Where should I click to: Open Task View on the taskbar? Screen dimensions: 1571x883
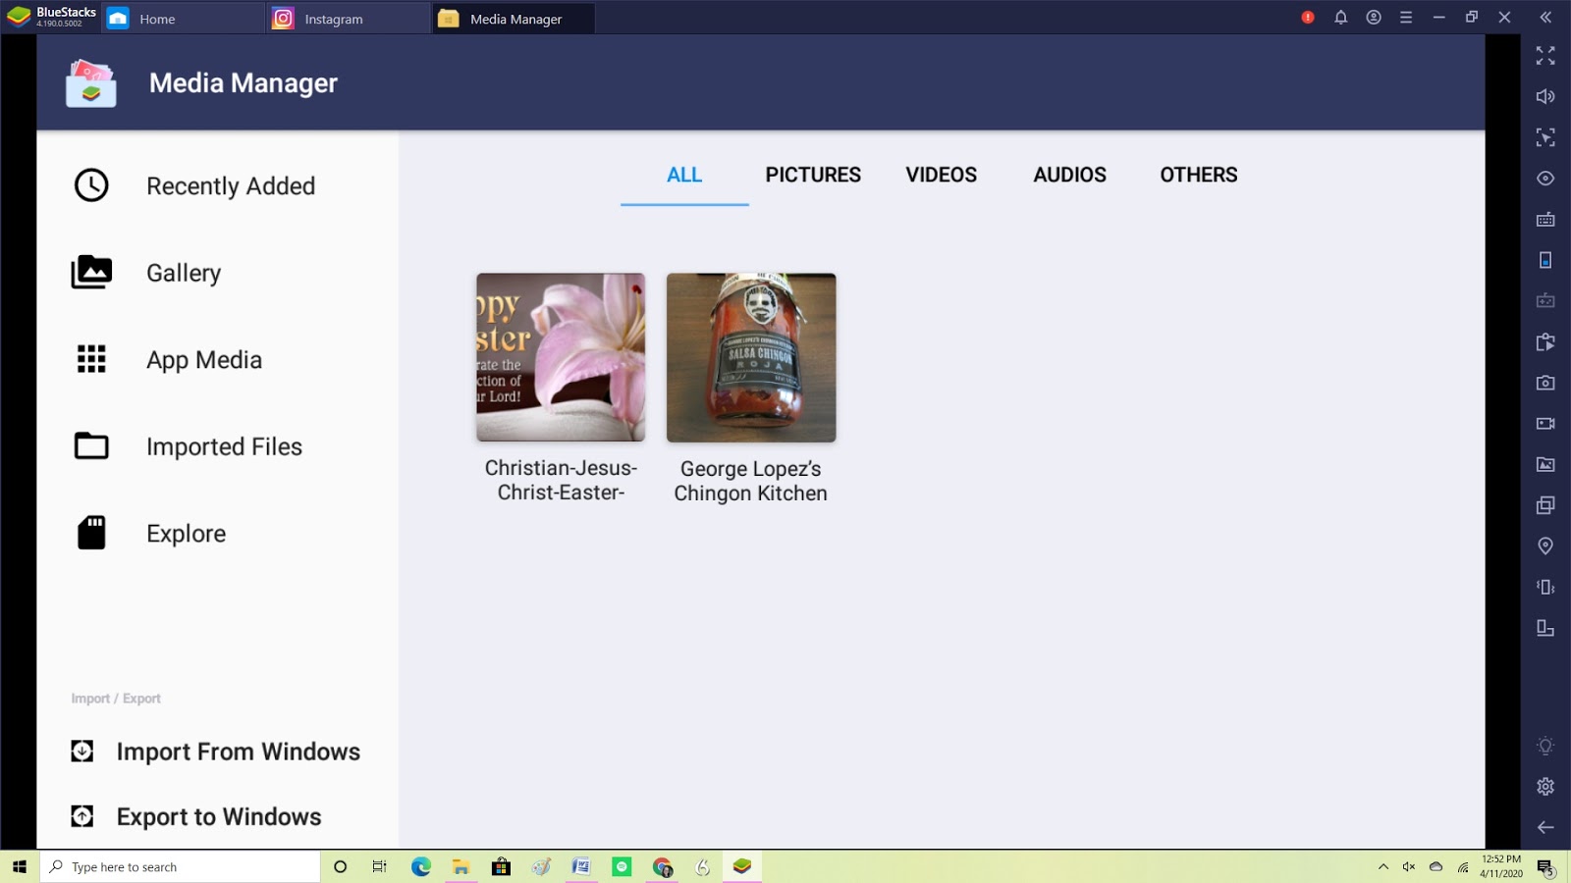coord(379,866)
